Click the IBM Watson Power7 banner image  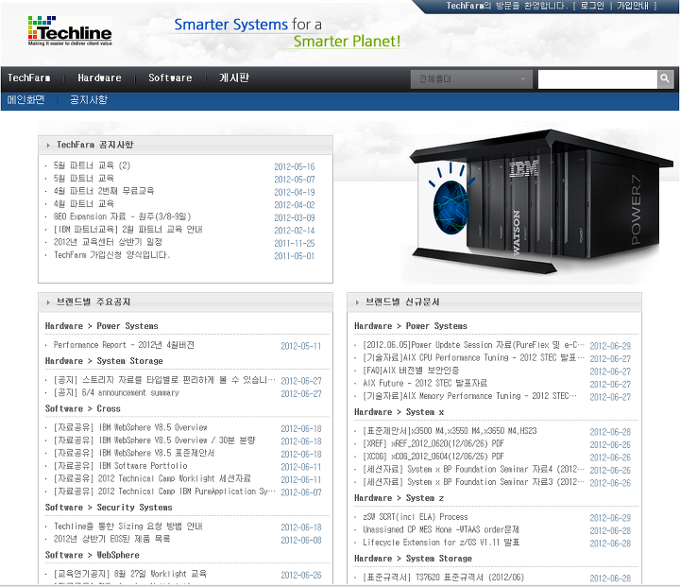click(541, 202)
